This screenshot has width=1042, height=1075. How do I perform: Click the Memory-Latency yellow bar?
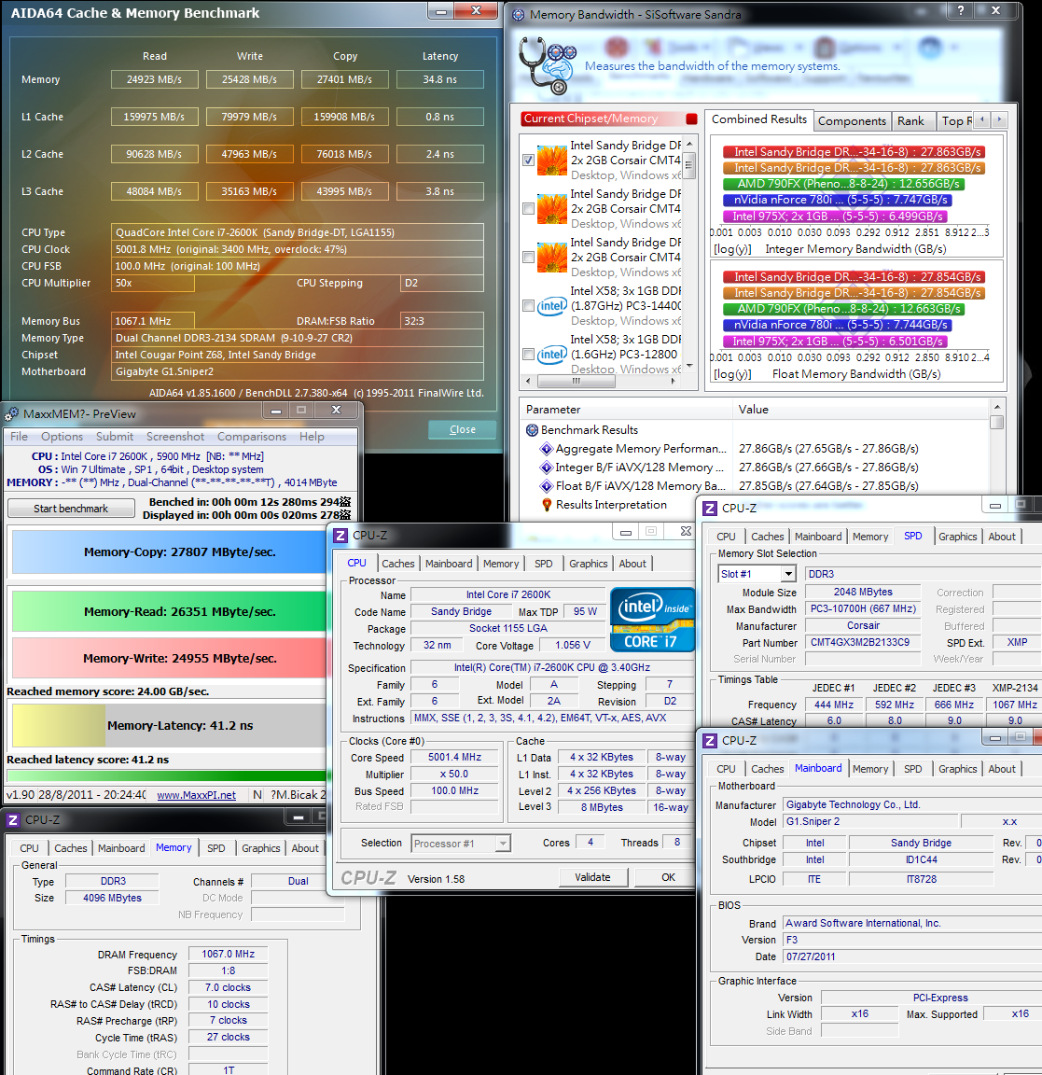[59, 725]
